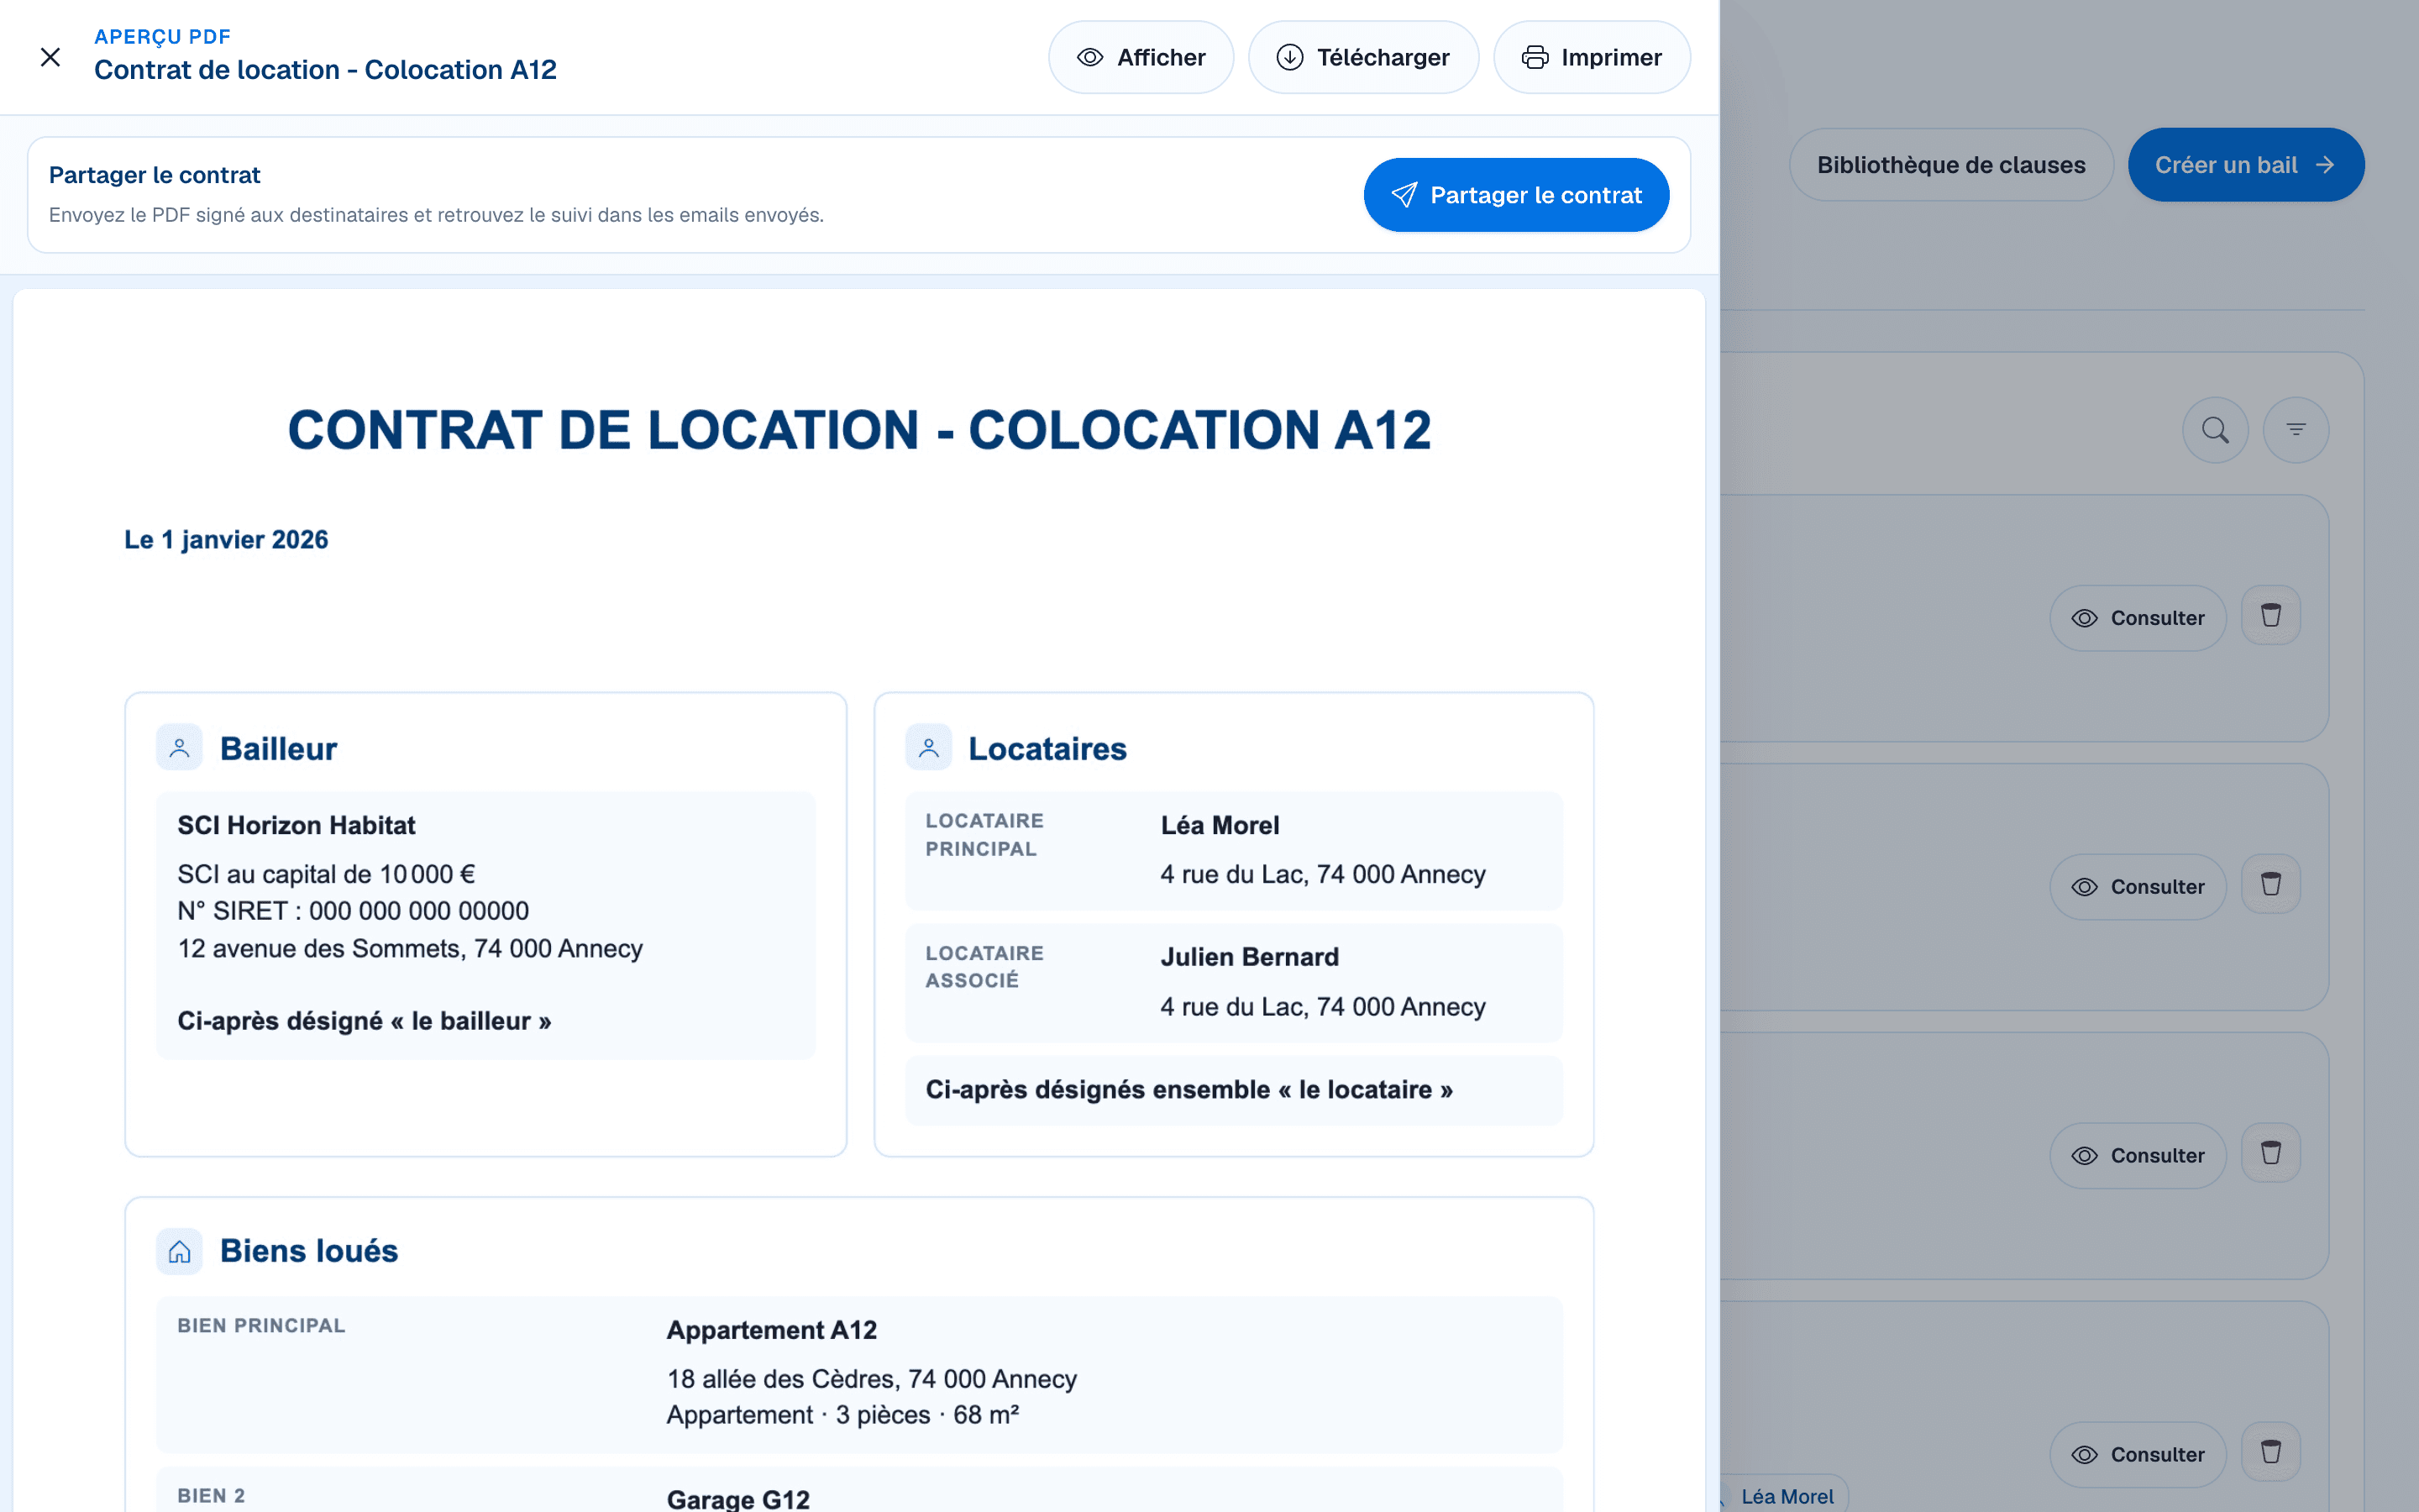Click the SCI au capital de 10 000 € line
Viewport: 2419px width, 1512px height.
coord(326,875)
